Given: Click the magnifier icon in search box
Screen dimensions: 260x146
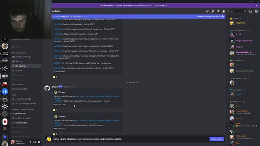Looking at the screenshot, I should click(x=245, y=11).
